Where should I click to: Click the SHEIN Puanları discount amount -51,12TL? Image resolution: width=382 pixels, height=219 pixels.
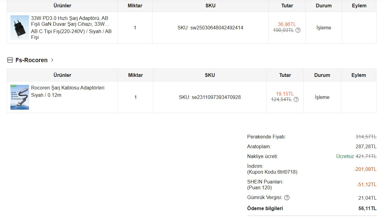tap(366, 185)
